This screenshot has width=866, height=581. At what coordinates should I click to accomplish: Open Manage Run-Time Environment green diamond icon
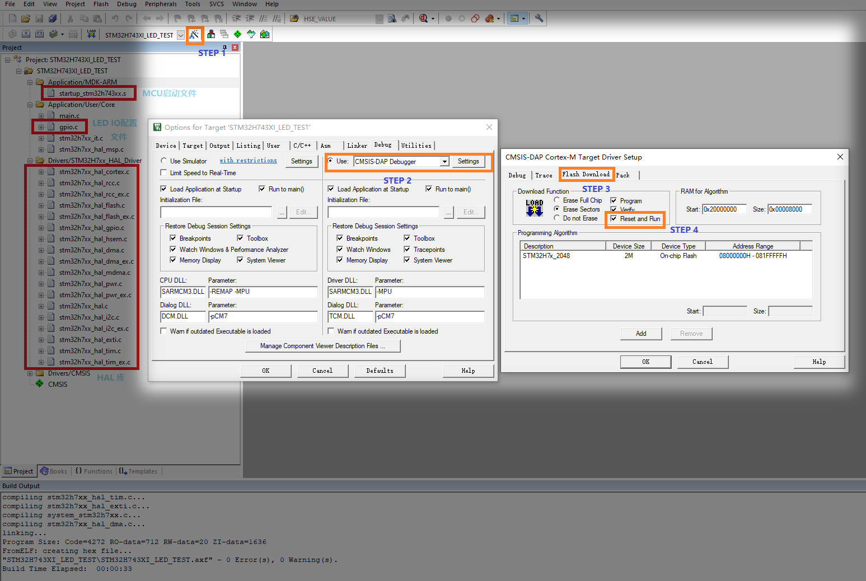[238, 34]
